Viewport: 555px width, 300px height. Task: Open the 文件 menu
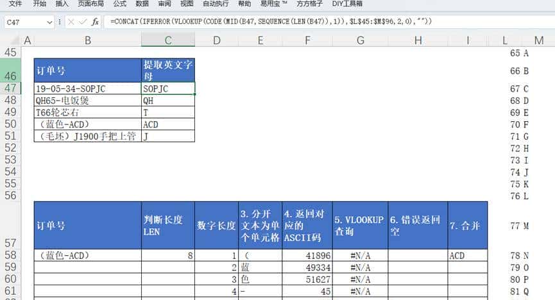[15, 4]
